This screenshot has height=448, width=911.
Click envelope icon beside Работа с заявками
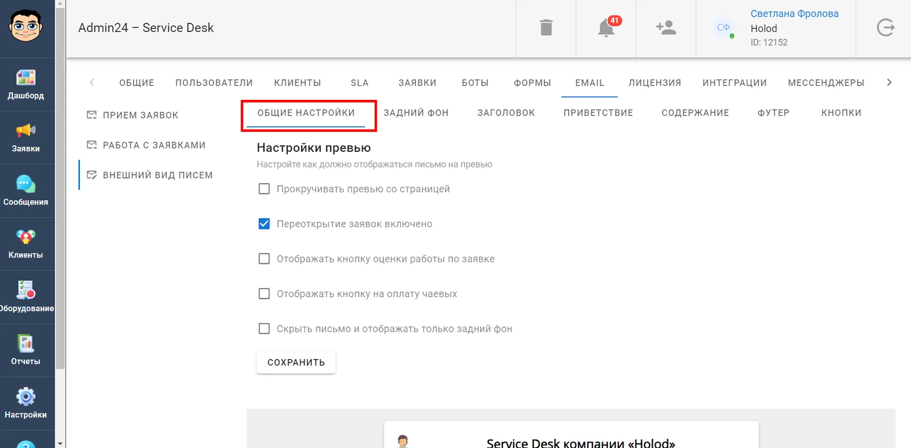click(92, 145)
